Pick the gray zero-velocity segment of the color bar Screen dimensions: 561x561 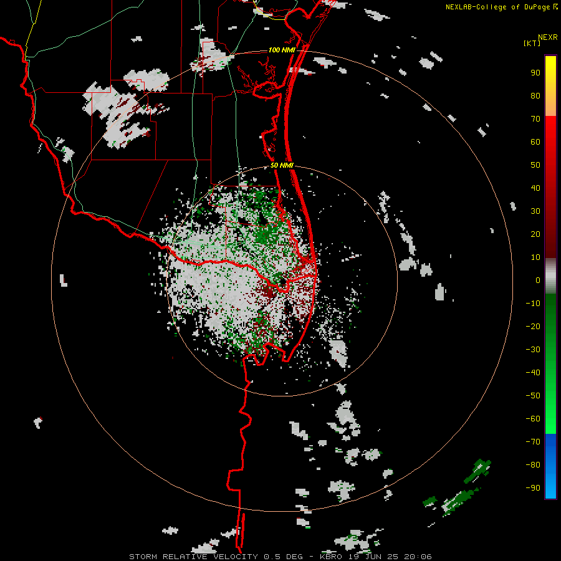[550, 276]
